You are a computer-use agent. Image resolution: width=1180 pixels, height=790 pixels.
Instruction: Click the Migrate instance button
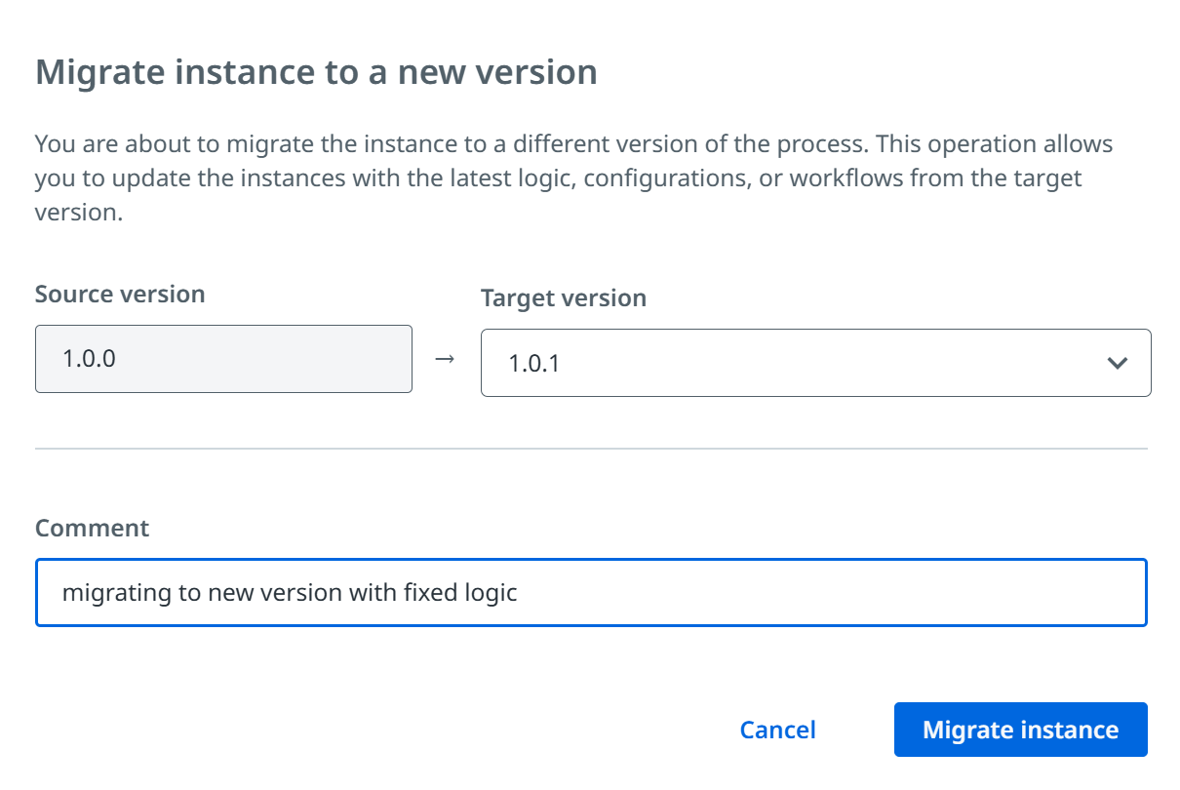click(x=1020, y=730)
